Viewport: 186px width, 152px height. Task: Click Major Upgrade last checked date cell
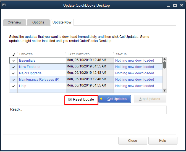tap(90, 73)
